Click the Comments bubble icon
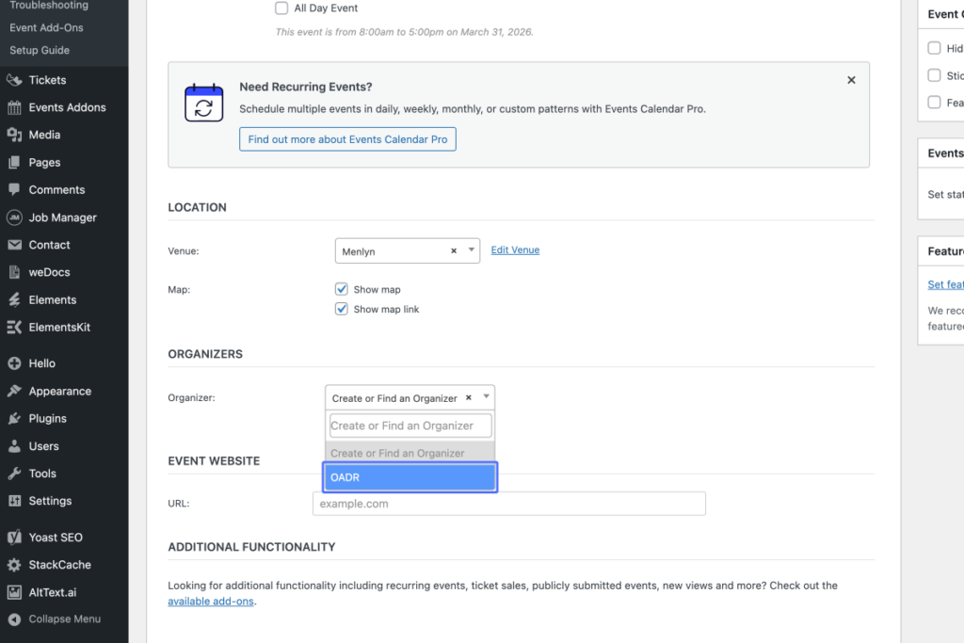 tap(14, 189)
